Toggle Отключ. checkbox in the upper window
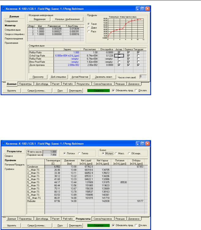Viewport: 201px width, 230px height. [136, 91]
